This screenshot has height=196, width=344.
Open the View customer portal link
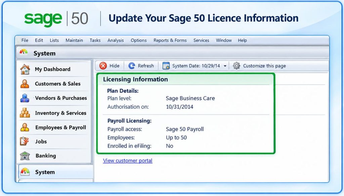click(128, 161)
